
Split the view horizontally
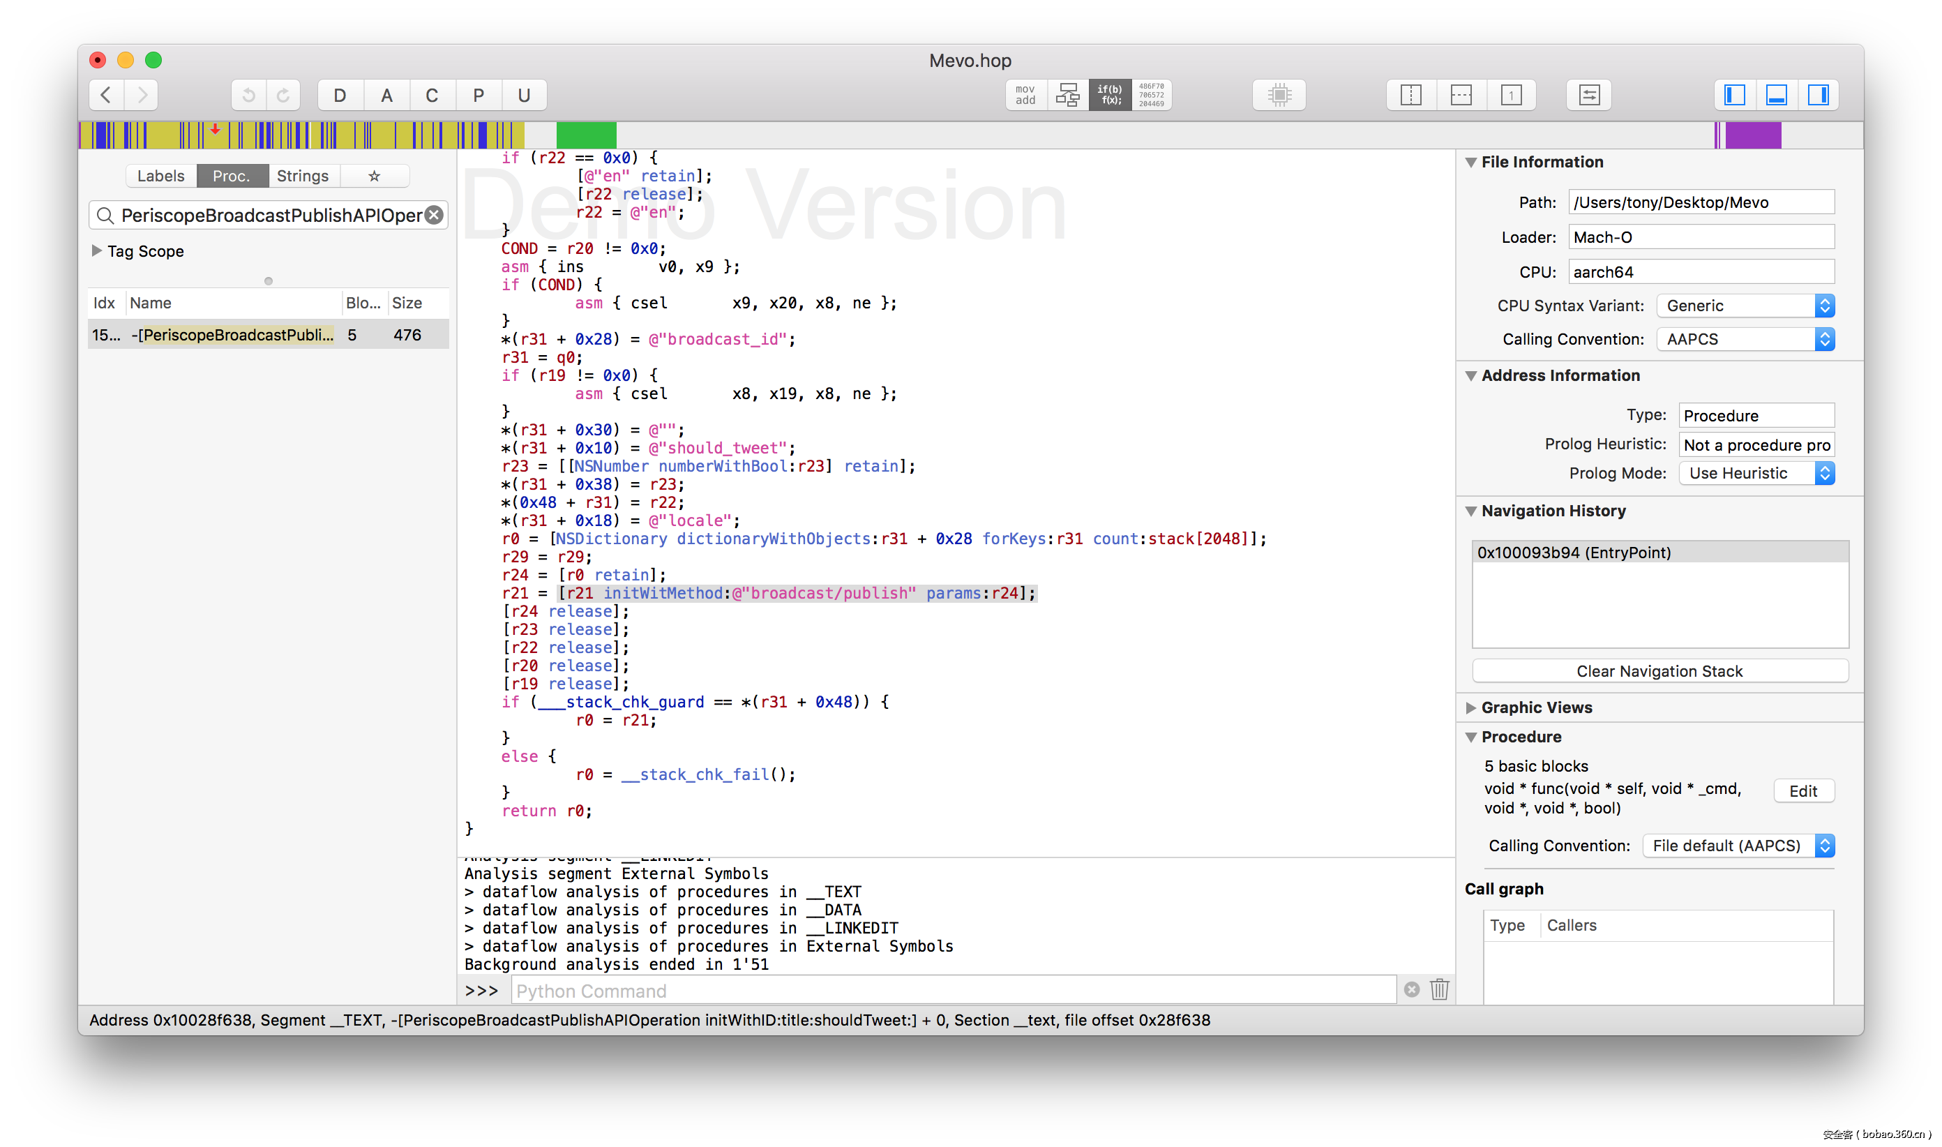(x=1461, y=95)
